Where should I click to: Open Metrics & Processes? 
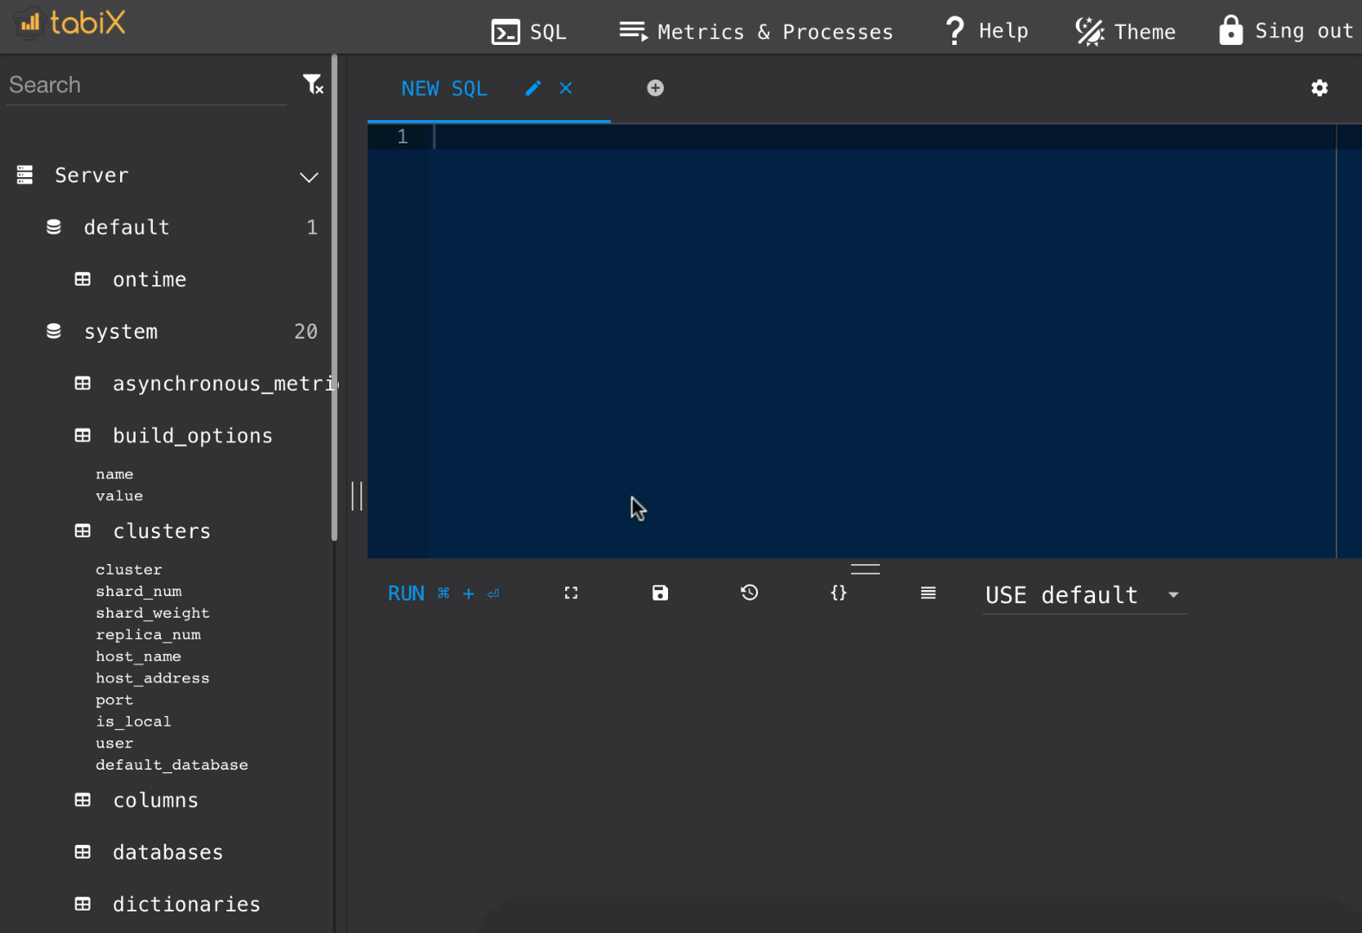(x=756, y=32)
